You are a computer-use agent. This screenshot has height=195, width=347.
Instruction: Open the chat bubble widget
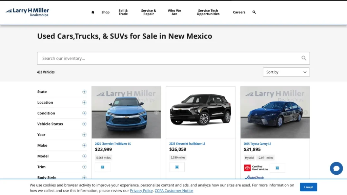336,168
